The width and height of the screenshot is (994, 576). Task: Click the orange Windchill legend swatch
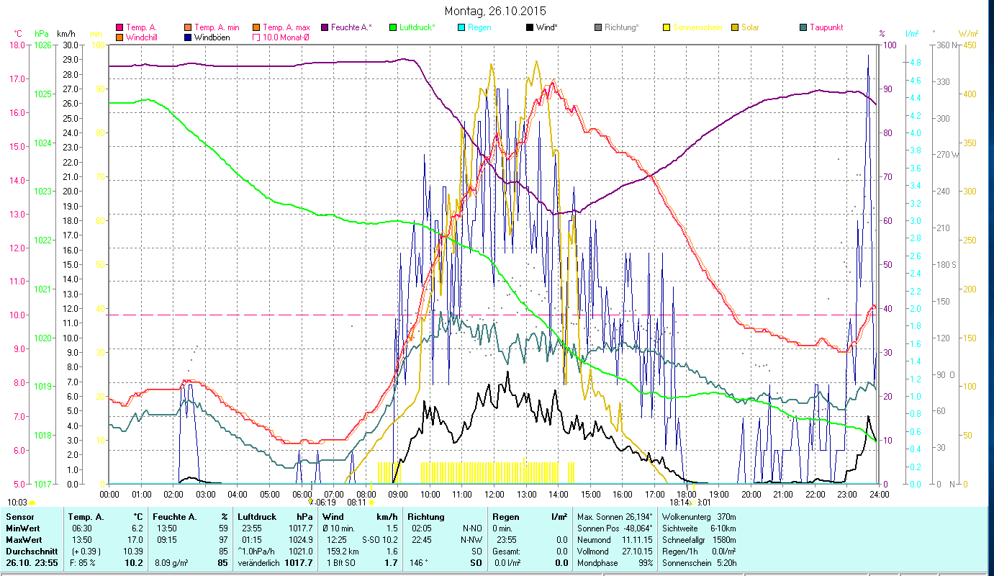[119, 37]
